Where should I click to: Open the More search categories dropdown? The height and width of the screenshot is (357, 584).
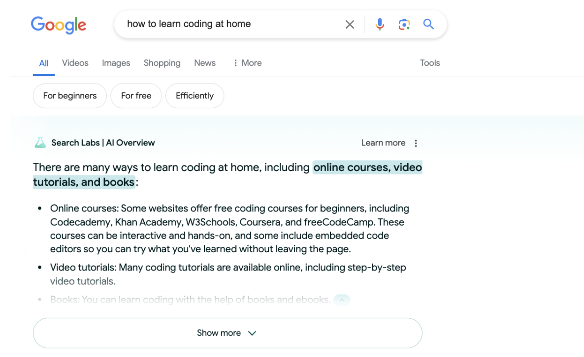[247, 63]
